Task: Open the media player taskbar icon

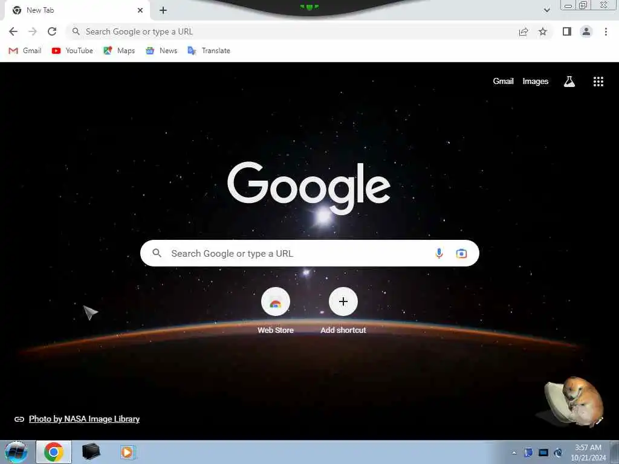Action: point(128,452)
